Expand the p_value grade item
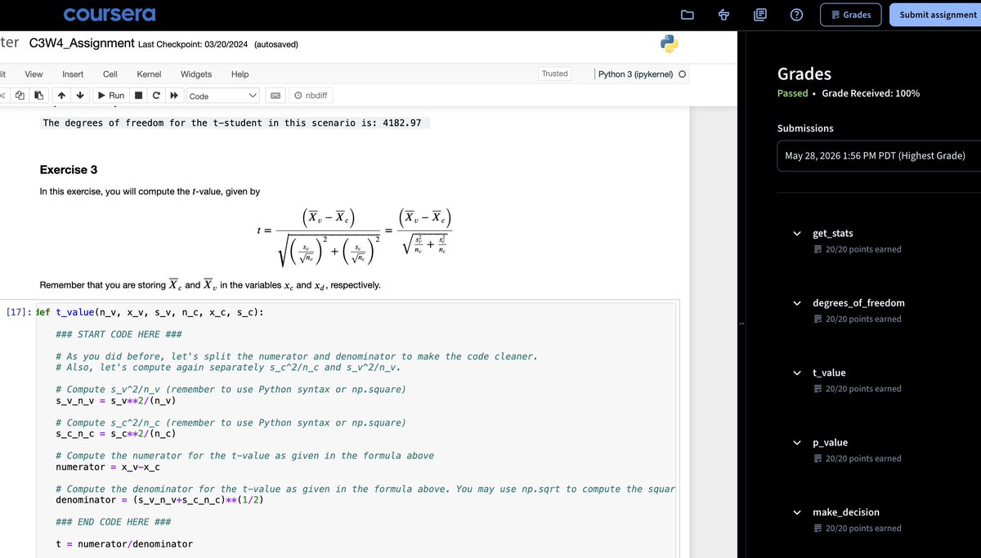 point(797,442)
